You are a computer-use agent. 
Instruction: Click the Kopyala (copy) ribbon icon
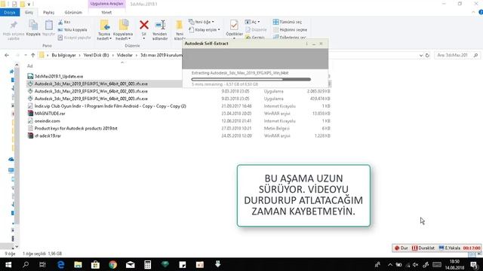pyautogui.click(x=33, y=25)
